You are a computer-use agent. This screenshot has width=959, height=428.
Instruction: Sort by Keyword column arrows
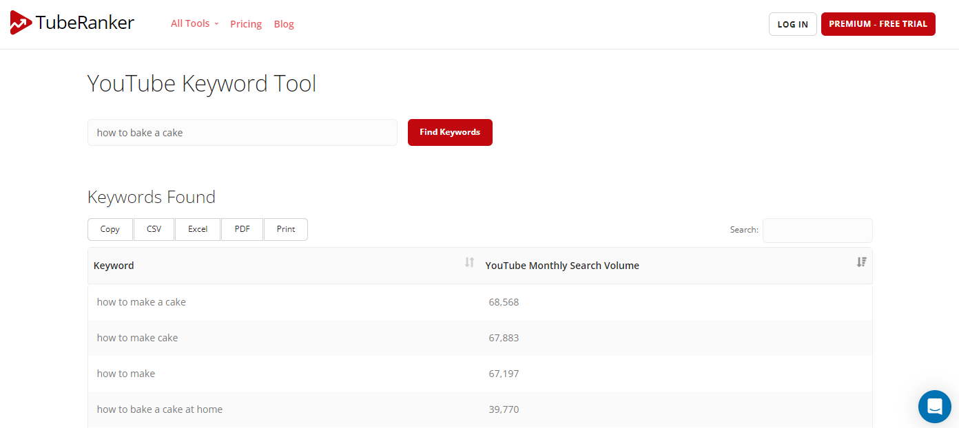469,262
